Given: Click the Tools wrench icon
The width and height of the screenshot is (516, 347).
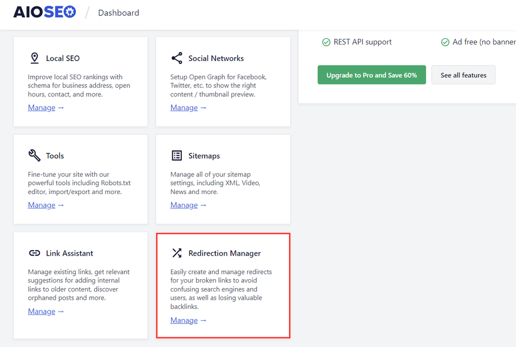Looking at the screenshot, I should tap(35, 155).
